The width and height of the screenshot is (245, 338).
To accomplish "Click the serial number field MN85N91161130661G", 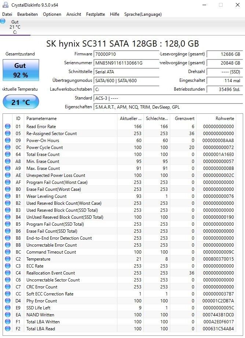I will click(126, 63).
